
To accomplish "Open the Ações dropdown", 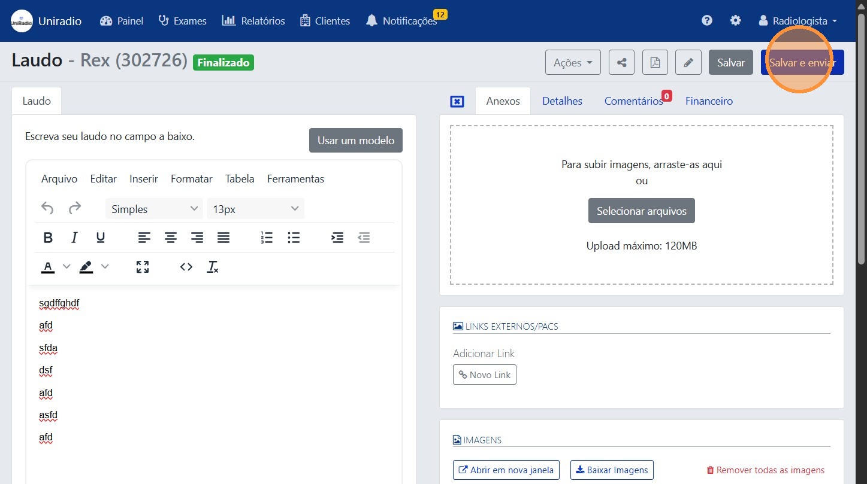I will pyautogui.click(x=573, y=63).
